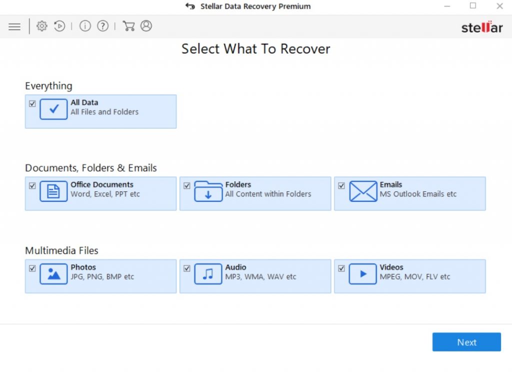Viewport: 512px width, 372px height.
Task: Toggle the Photos checkbox
Action: coord(32,268)
